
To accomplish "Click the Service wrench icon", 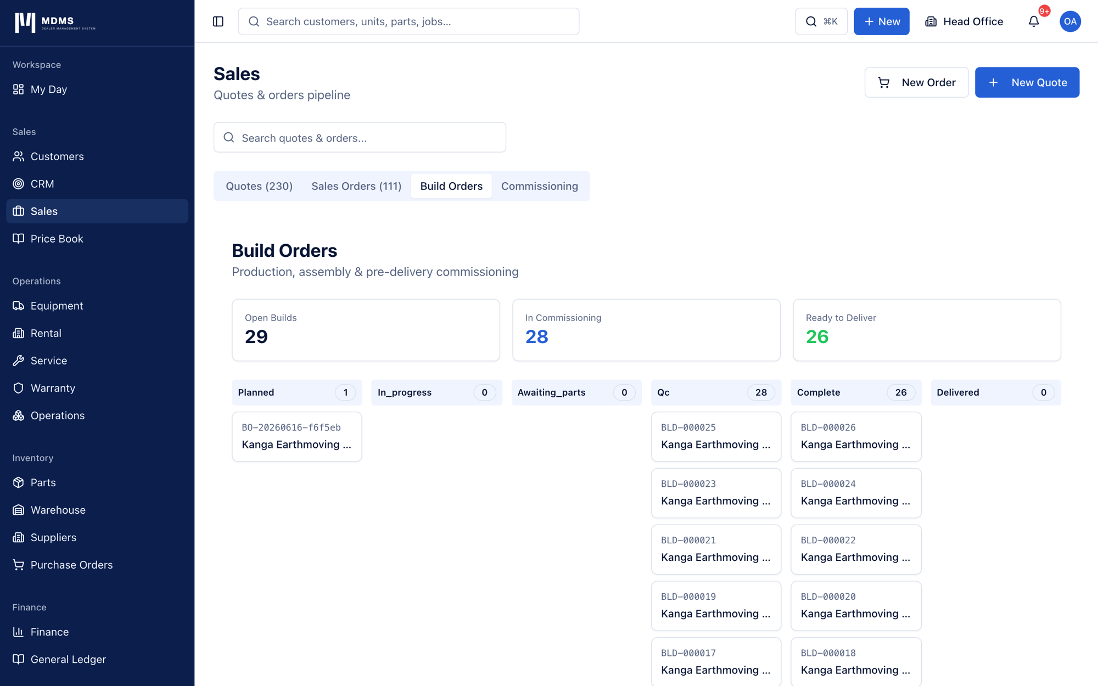I will 19,361.
